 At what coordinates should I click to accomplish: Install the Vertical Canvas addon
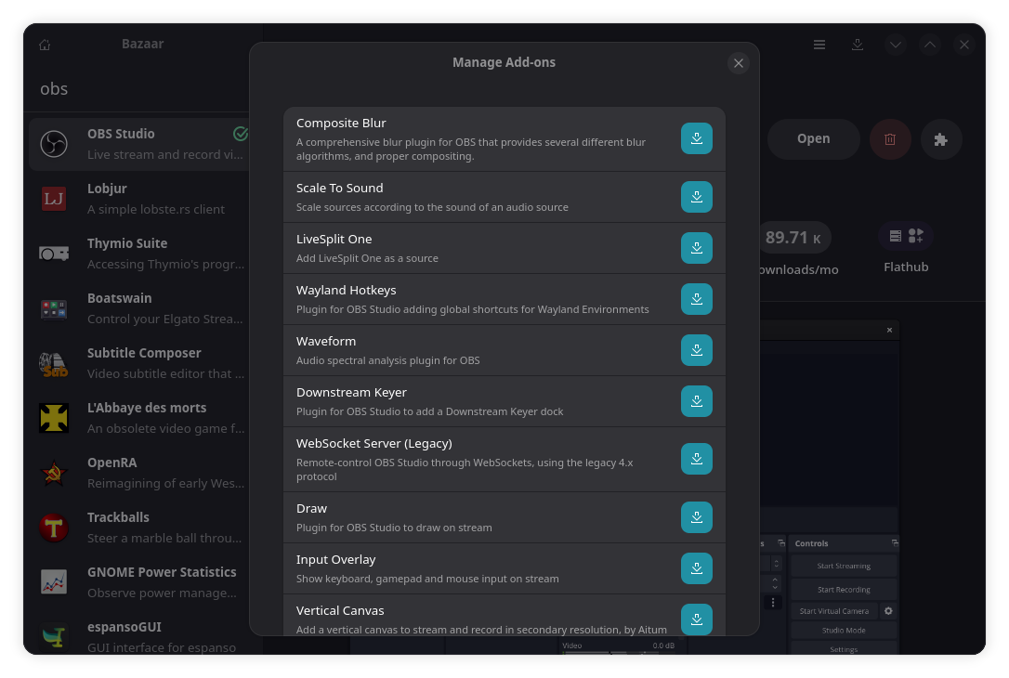coord(697,619)
